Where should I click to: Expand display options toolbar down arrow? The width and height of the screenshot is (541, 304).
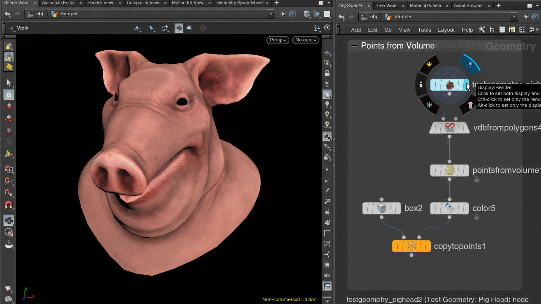coord(327,301)
